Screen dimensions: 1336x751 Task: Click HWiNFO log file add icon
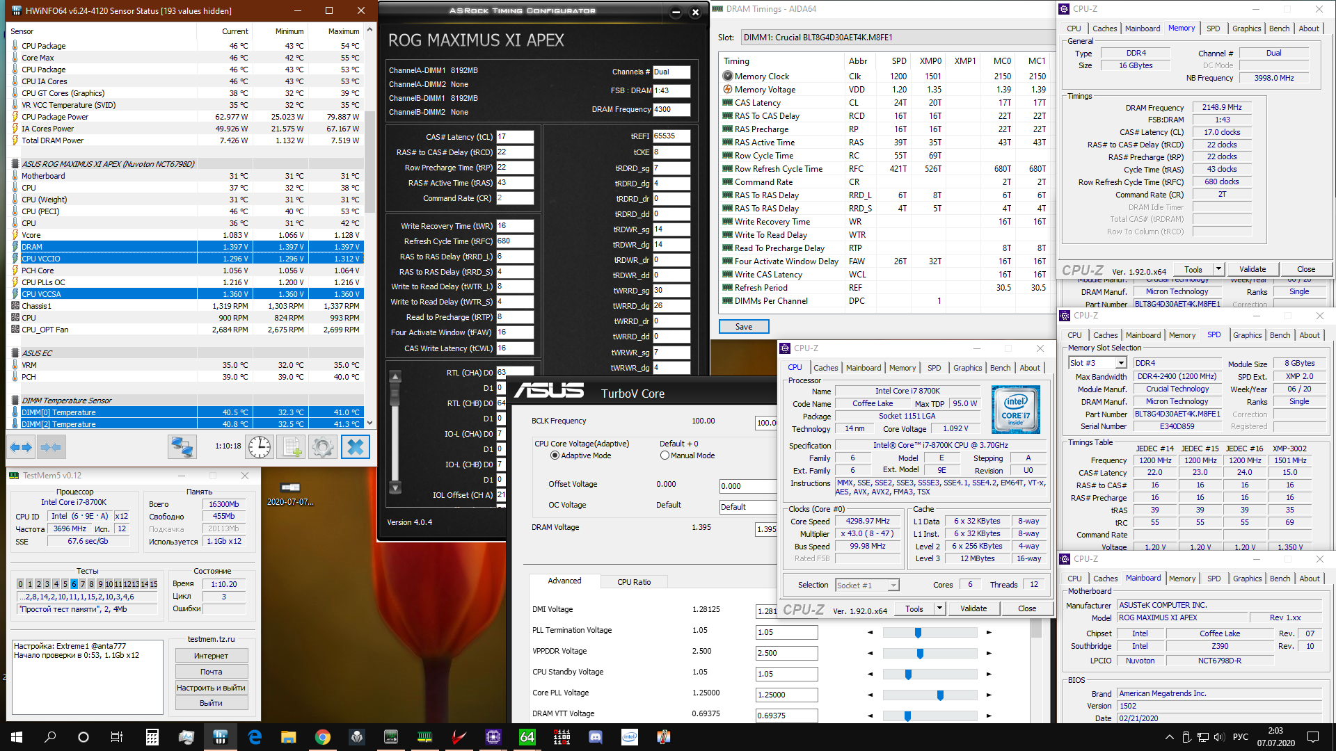(x=291, y=447)
